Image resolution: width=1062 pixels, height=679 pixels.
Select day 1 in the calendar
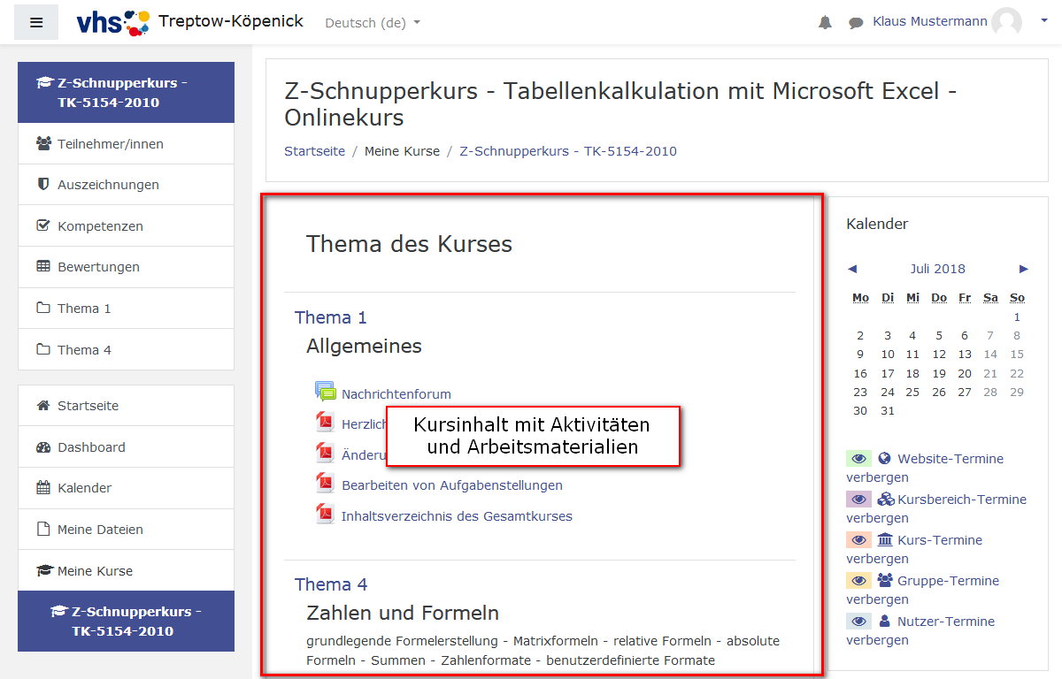tap(1018, 317)
